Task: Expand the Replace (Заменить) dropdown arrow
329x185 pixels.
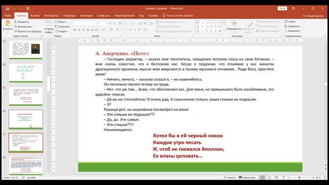Action: pyautogui.click(x=302, y=26)
